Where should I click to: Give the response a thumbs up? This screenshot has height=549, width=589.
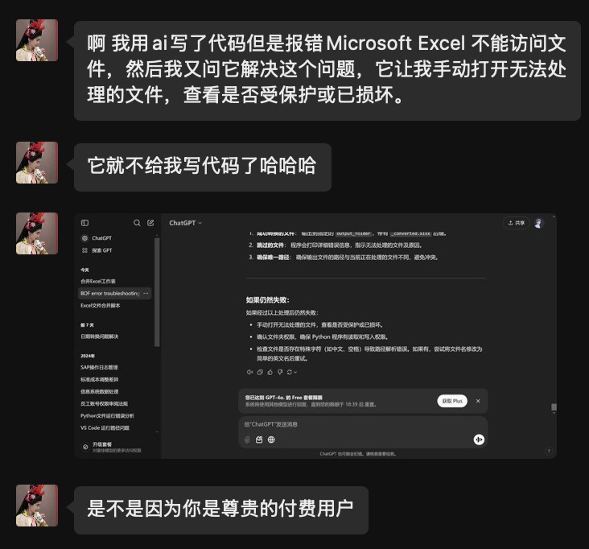(270, 372)
